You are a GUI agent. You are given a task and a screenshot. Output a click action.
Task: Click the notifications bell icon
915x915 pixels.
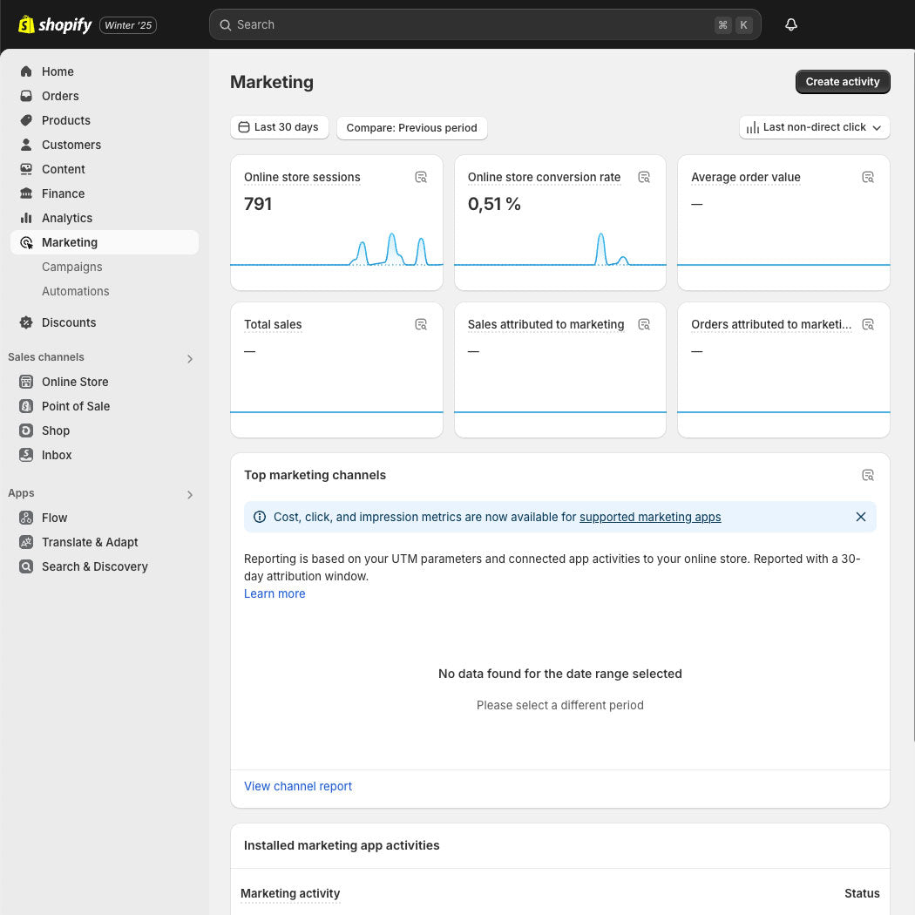(790, 25)
